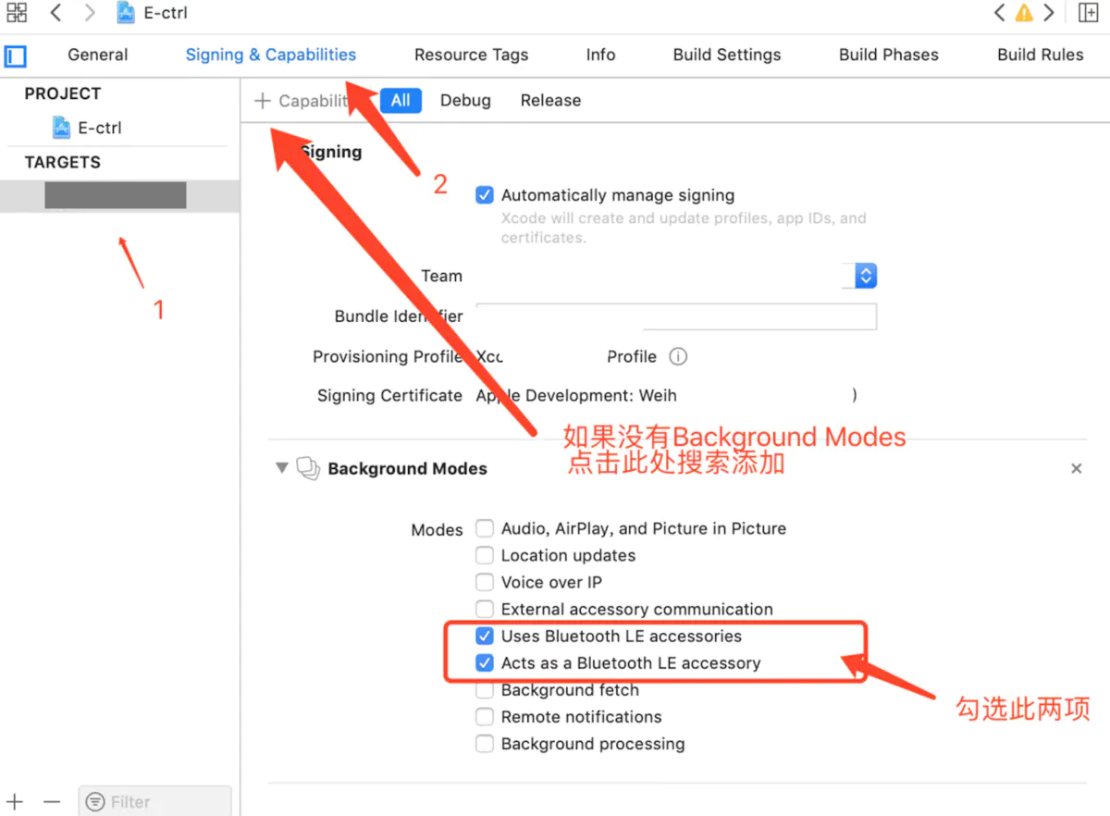This screenshot has width=1110, height=816.
Task: Add a new target with plus button
Action: (15, 801)
